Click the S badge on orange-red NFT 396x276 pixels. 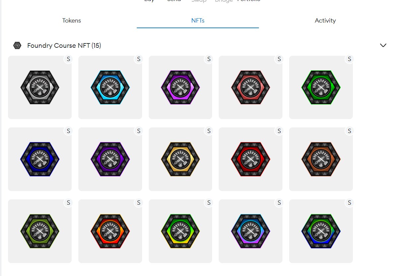pos(139,203)
